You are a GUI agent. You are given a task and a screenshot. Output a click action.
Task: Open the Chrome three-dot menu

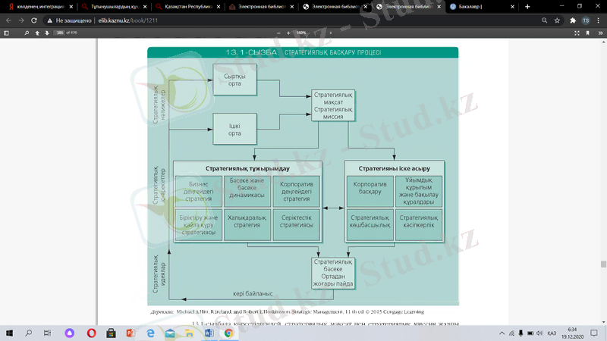tap(599, 20)
